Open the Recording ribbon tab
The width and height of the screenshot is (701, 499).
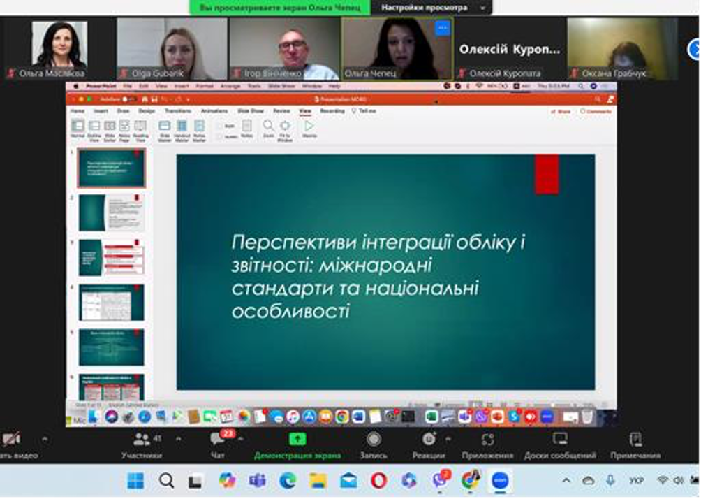point(332,110)
